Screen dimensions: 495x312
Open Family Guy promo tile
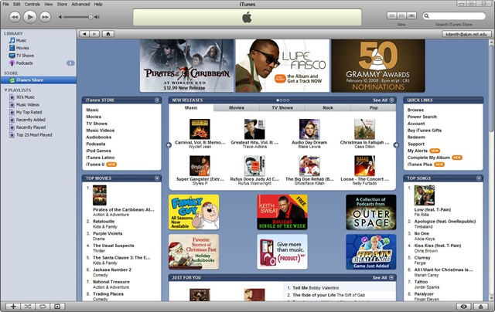[x=194, y=212]
